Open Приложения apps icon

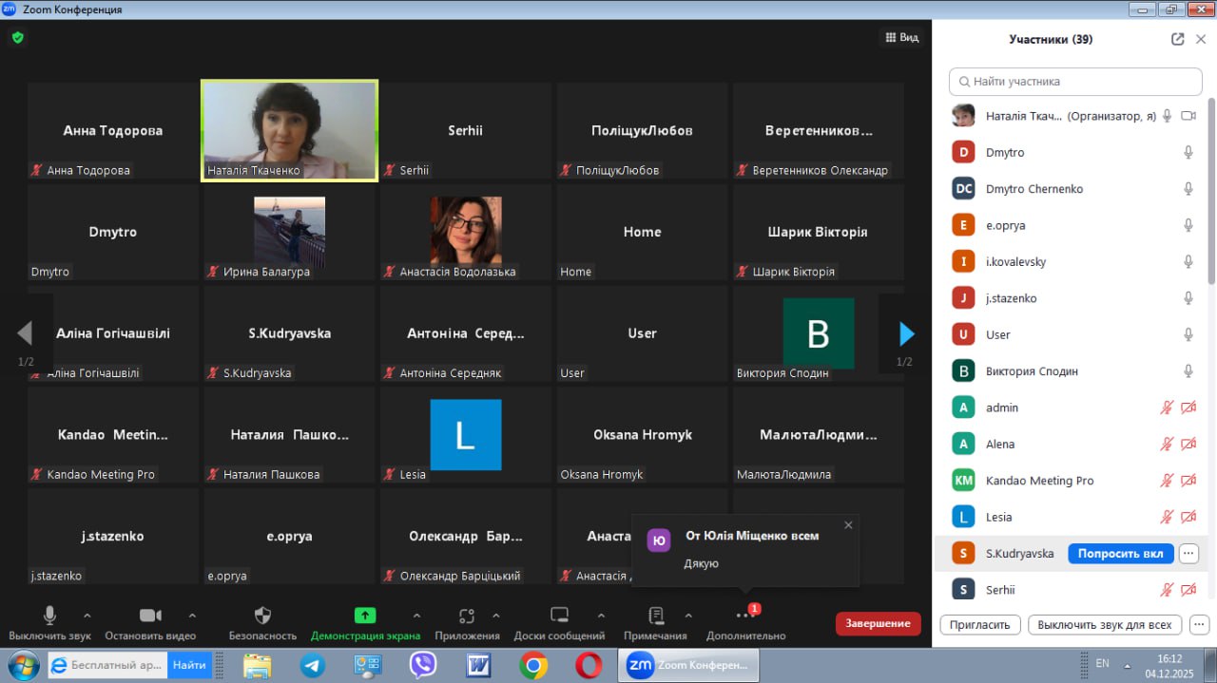tap(466, 616)
